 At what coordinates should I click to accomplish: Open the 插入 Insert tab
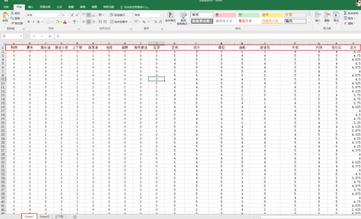(31, 7)
